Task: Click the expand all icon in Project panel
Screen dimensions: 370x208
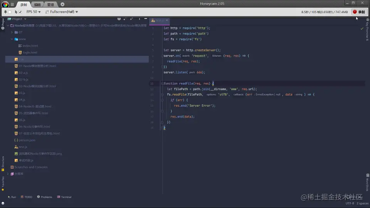Action: coord(125,19)
